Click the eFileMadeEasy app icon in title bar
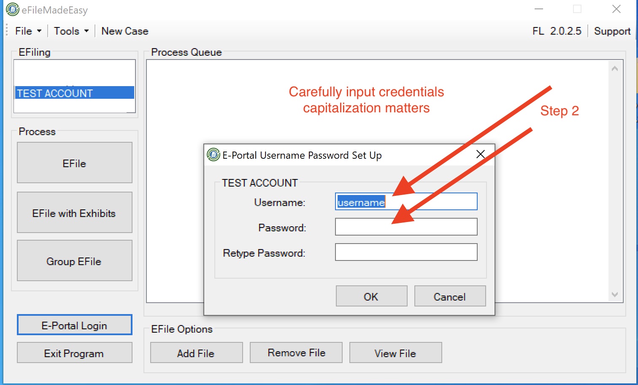Viewport: 638px width, 385px height. point(13,9)
